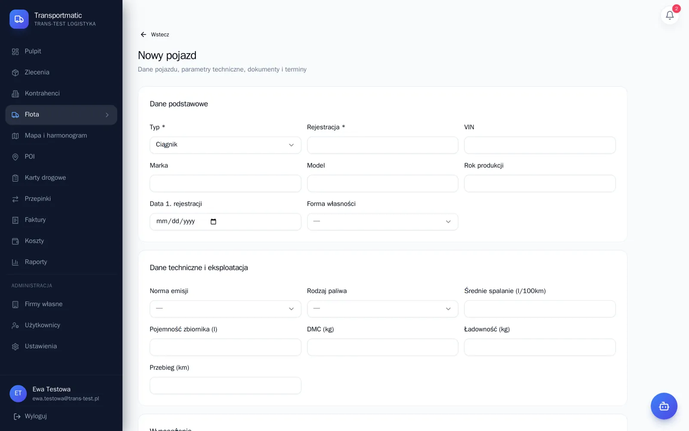The width and height of the screenshot is (689, 431).
Task: Focus the Marka text field
Action: tap(225, 183)
